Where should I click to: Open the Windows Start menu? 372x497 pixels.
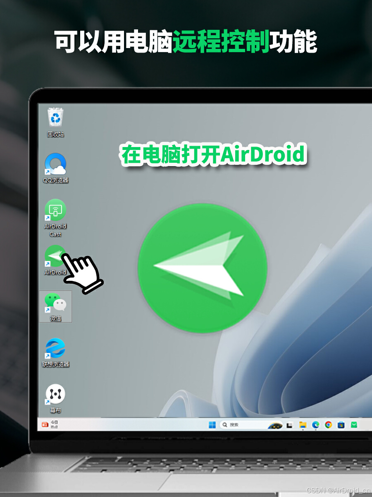(212, 425)
